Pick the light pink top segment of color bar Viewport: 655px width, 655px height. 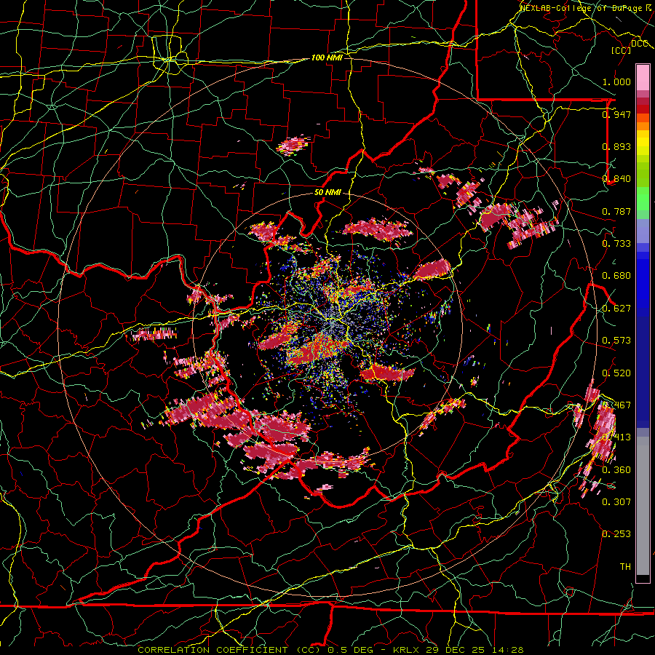coord(643,78)
